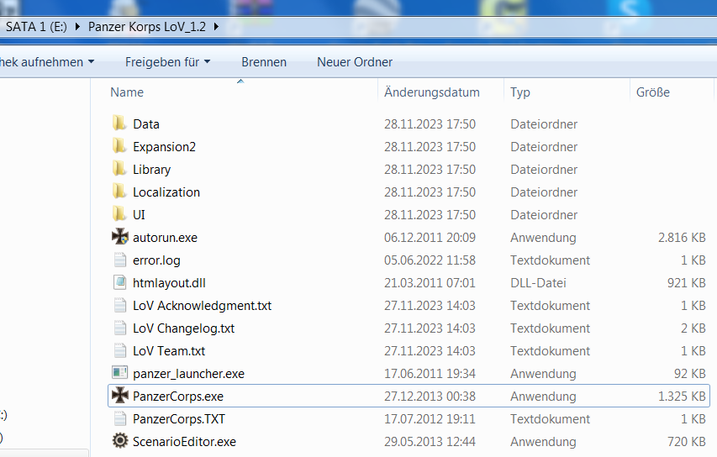Click the LoV Acknowledgment.txt file icon
717x457 pixels.
click(x=120, y=305)
